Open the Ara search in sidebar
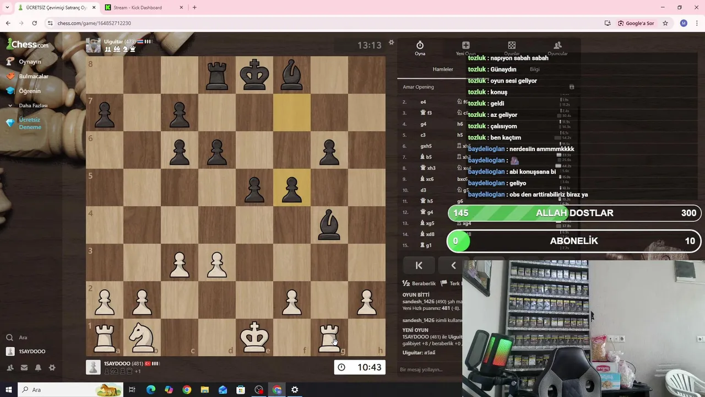The image size is (705, 397). [x=23, y=337]
